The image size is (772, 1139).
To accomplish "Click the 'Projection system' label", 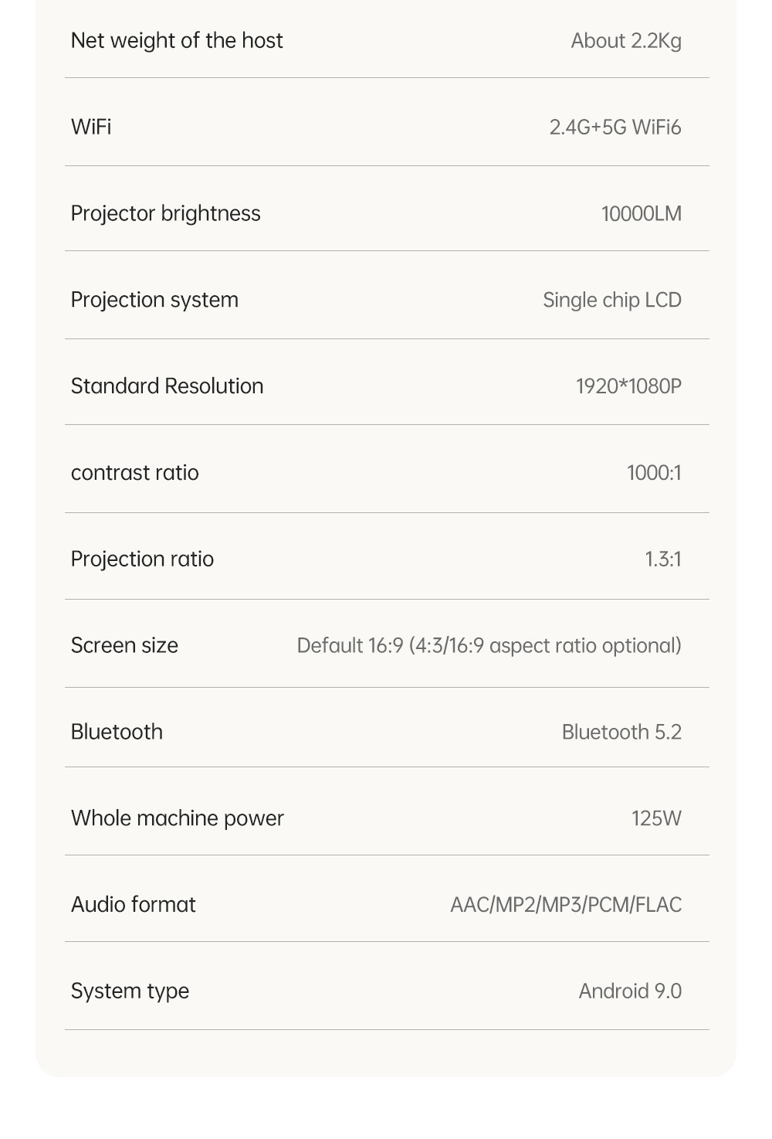I will (x=154, y=300).
